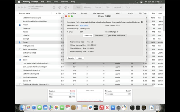This screenshot has width=180, height=112.
Task: Open the View menu
Action: [x=56, y=2]
